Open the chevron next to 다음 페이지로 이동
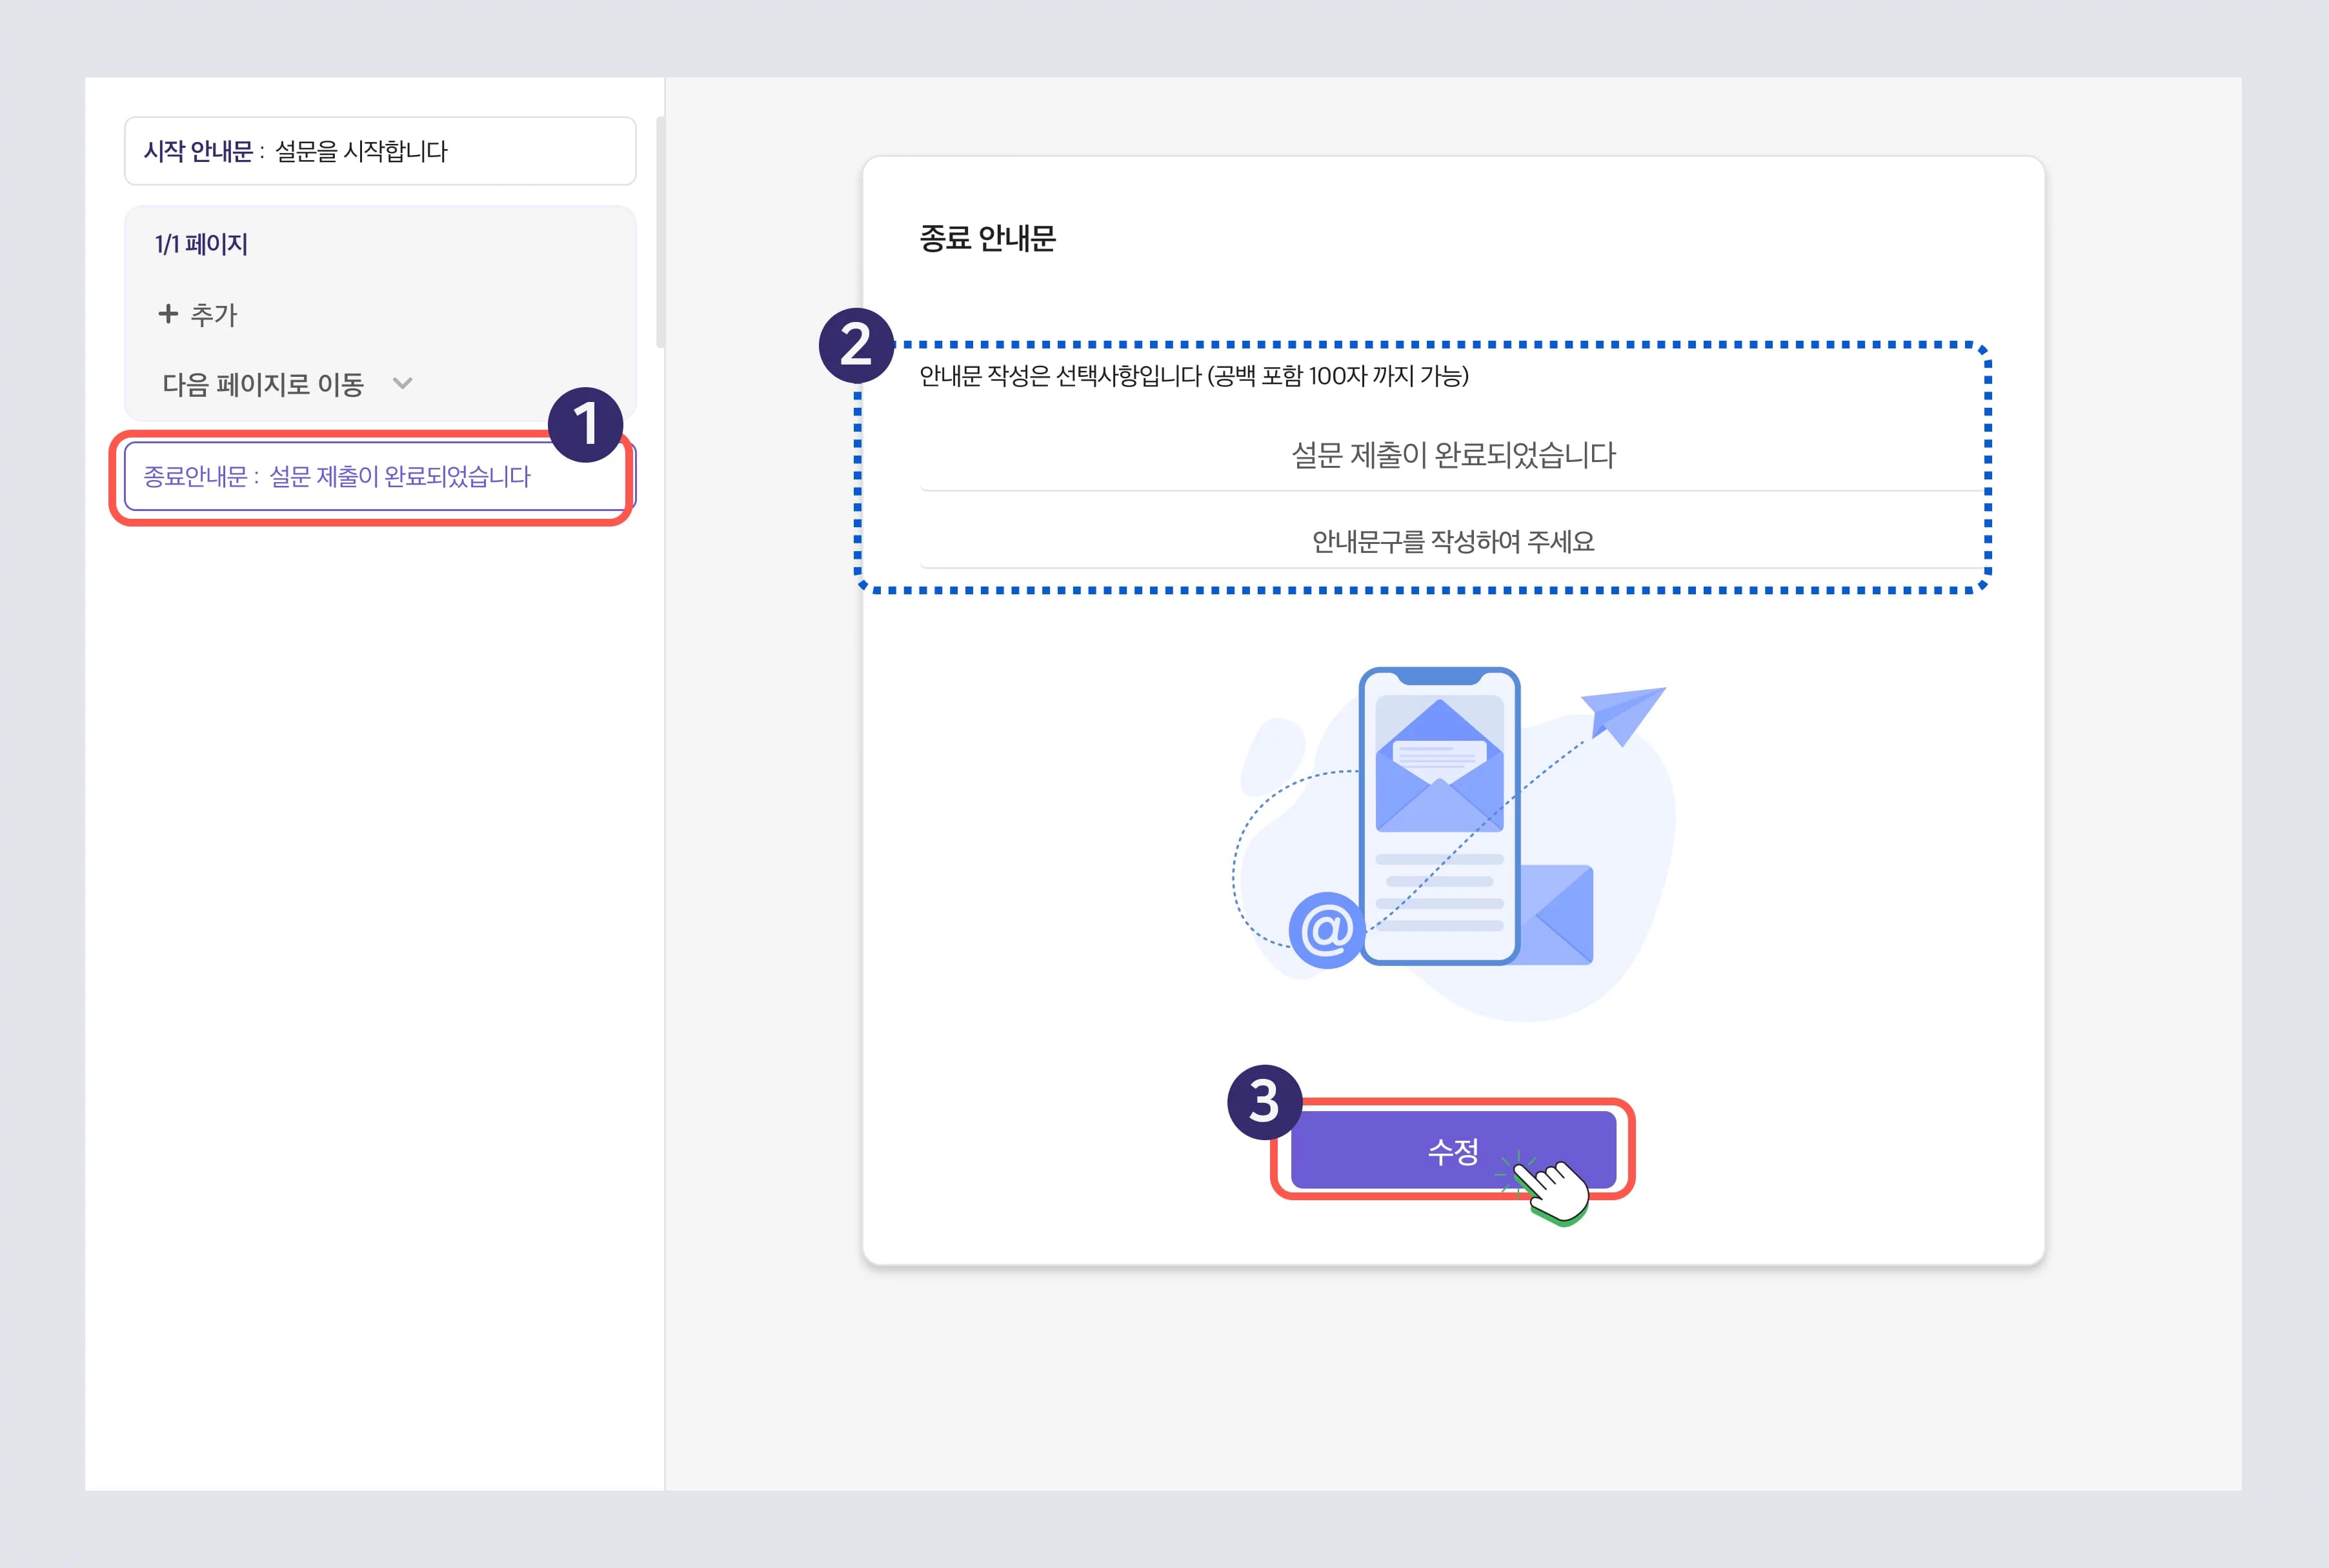The height and width of the screenshot is (1568, 2329). point(404,383)
